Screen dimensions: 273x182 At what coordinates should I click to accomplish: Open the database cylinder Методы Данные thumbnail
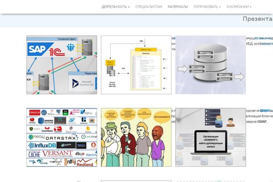pyautogui.click(x=211, y=65)
